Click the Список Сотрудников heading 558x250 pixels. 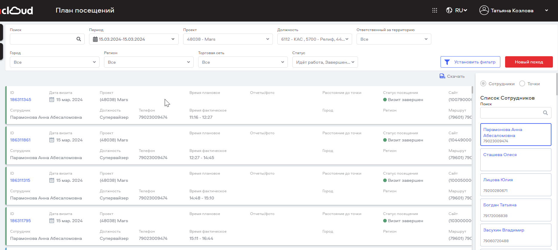point(507,98)
